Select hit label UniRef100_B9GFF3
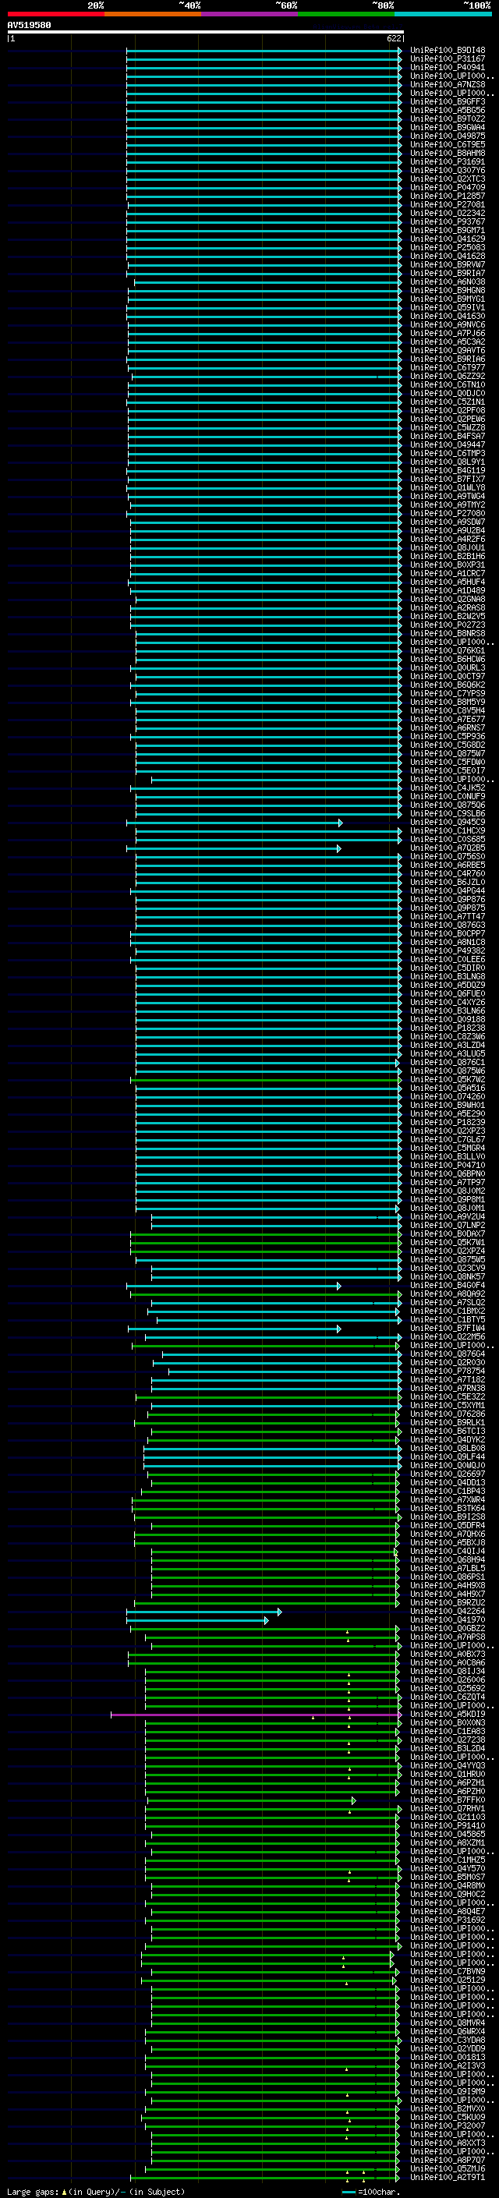 pyautogui.click(x=448, y=101)
